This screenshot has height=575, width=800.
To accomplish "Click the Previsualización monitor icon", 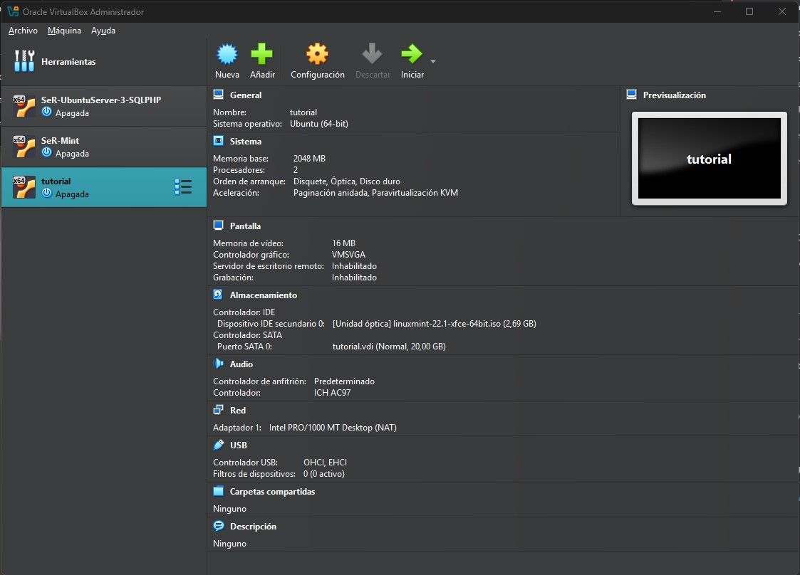I will (632, 95).
